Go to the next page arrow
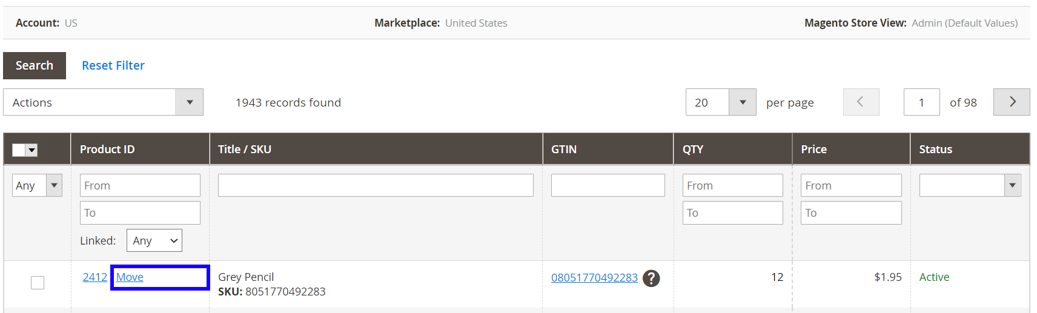Viewport: 1037px width, 313px height. [x=1012, y=102]
